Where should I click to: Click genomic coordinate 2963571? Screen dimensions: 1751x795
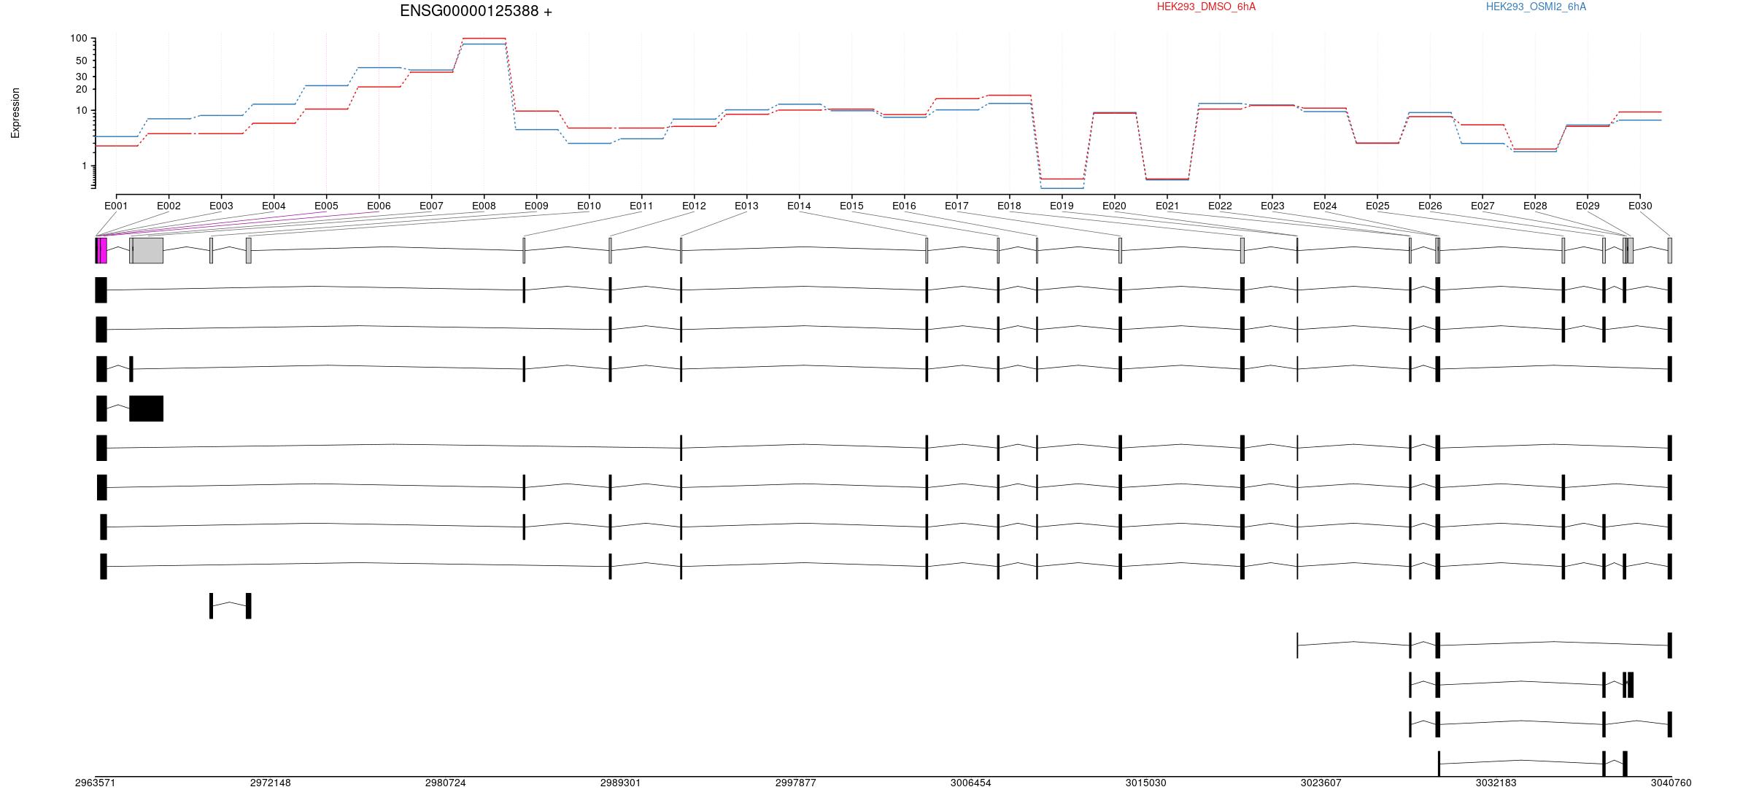95,783
